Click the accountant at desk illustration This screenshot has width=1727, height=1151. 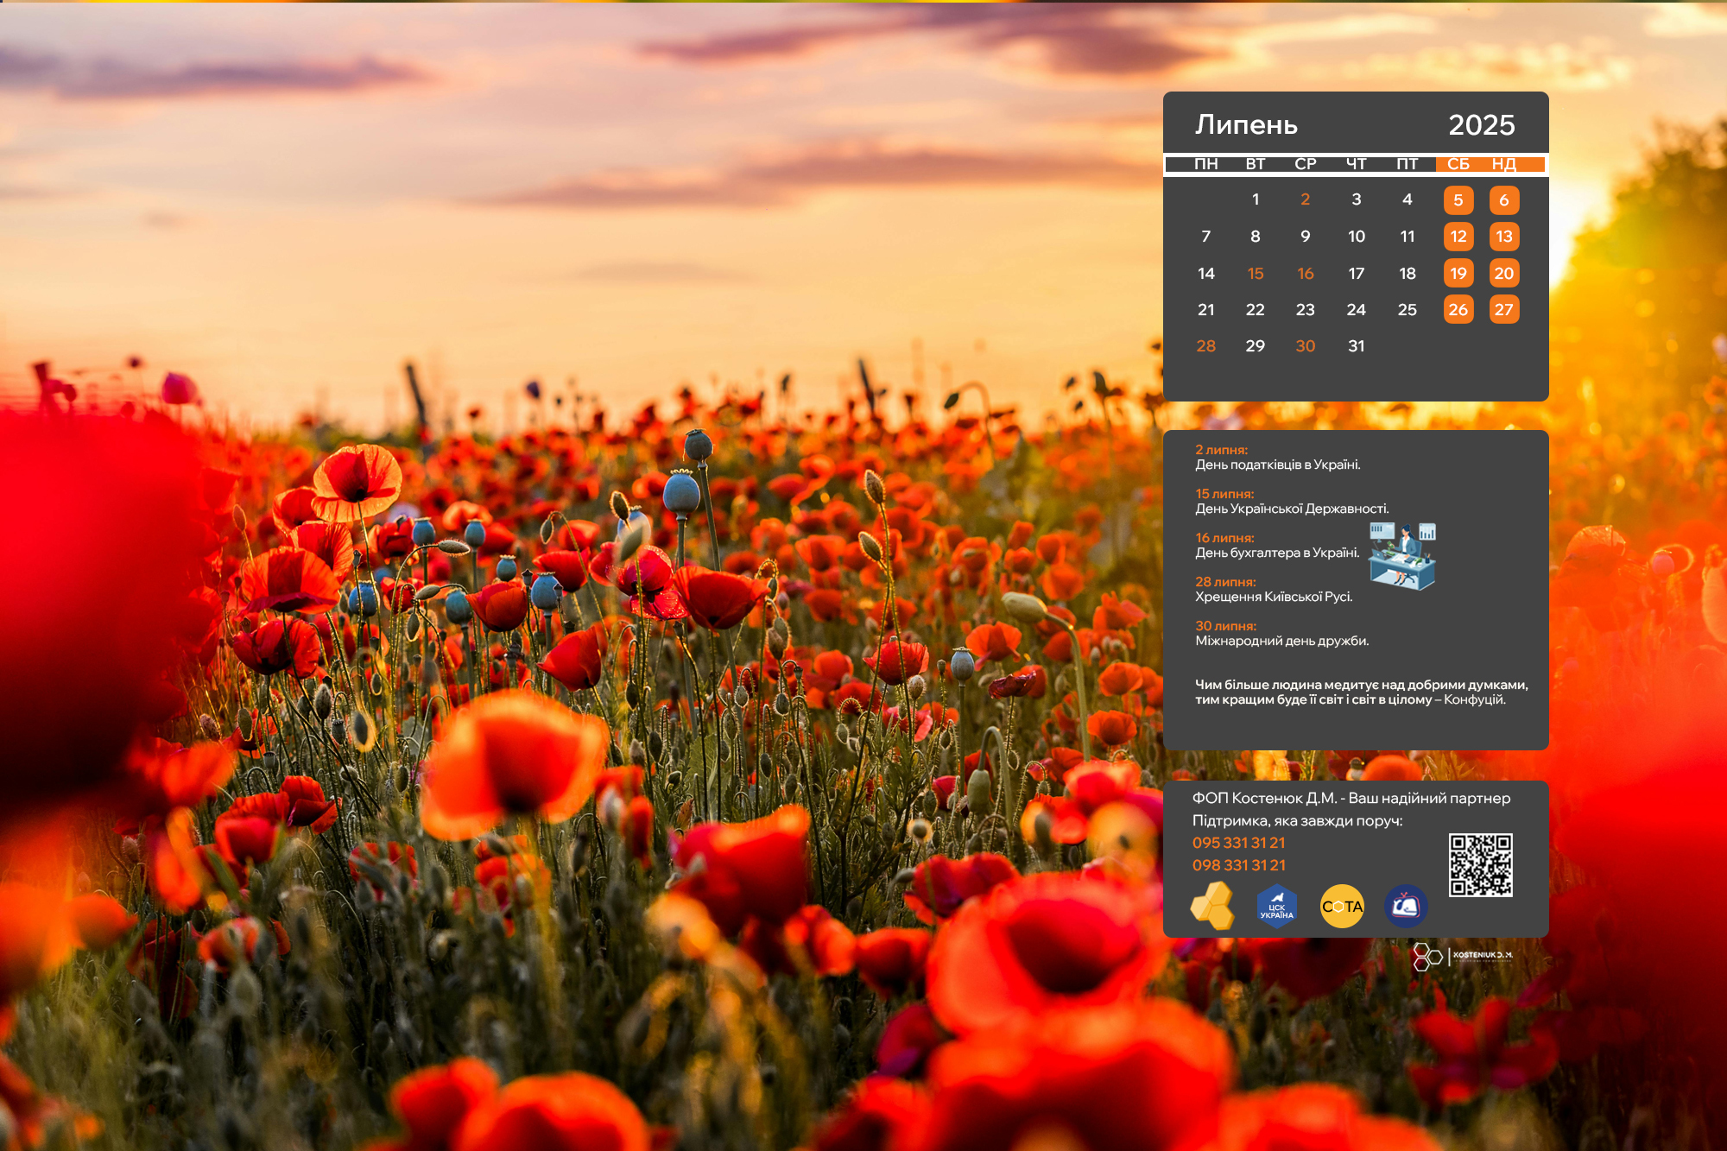(x=1402, y=556)
